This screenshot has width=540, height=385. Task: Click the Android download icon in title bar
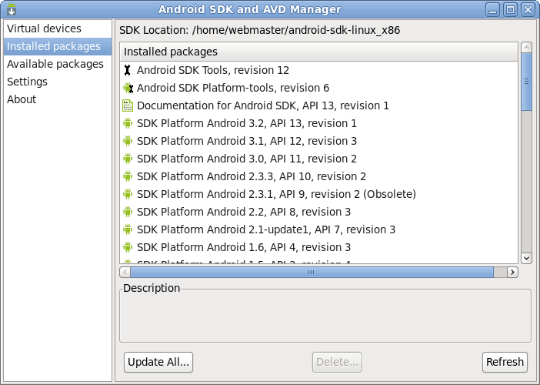(x=12, y=9)
